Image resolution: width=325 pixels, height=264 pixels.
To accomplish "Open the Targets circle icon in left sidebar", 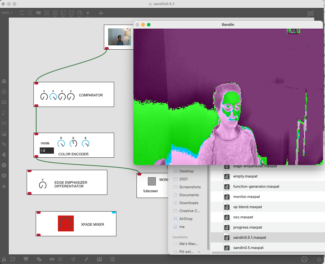I will click(x=4, y=92).
